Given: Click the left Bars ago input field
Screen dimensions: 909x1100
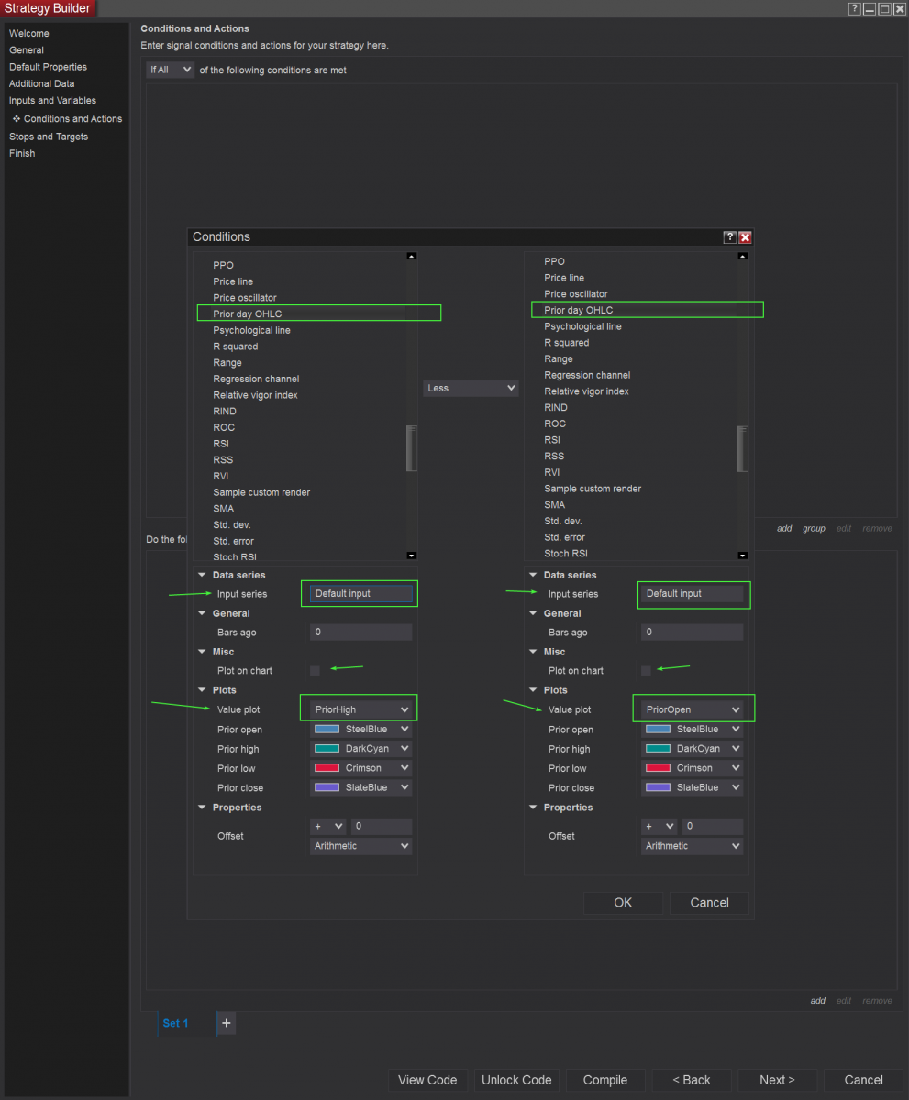Looking at the screenshot, I should (360, 632).
